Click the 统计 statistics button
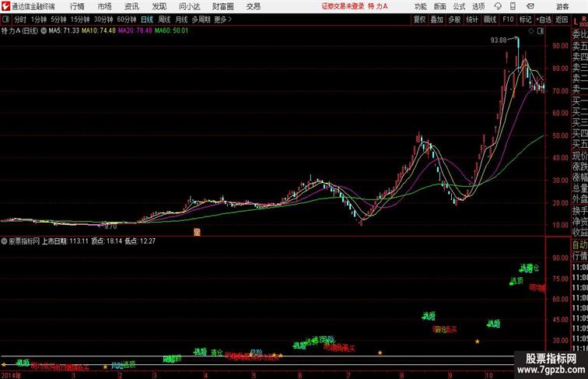The image size is (588, 379). click(x=472, y=19)
